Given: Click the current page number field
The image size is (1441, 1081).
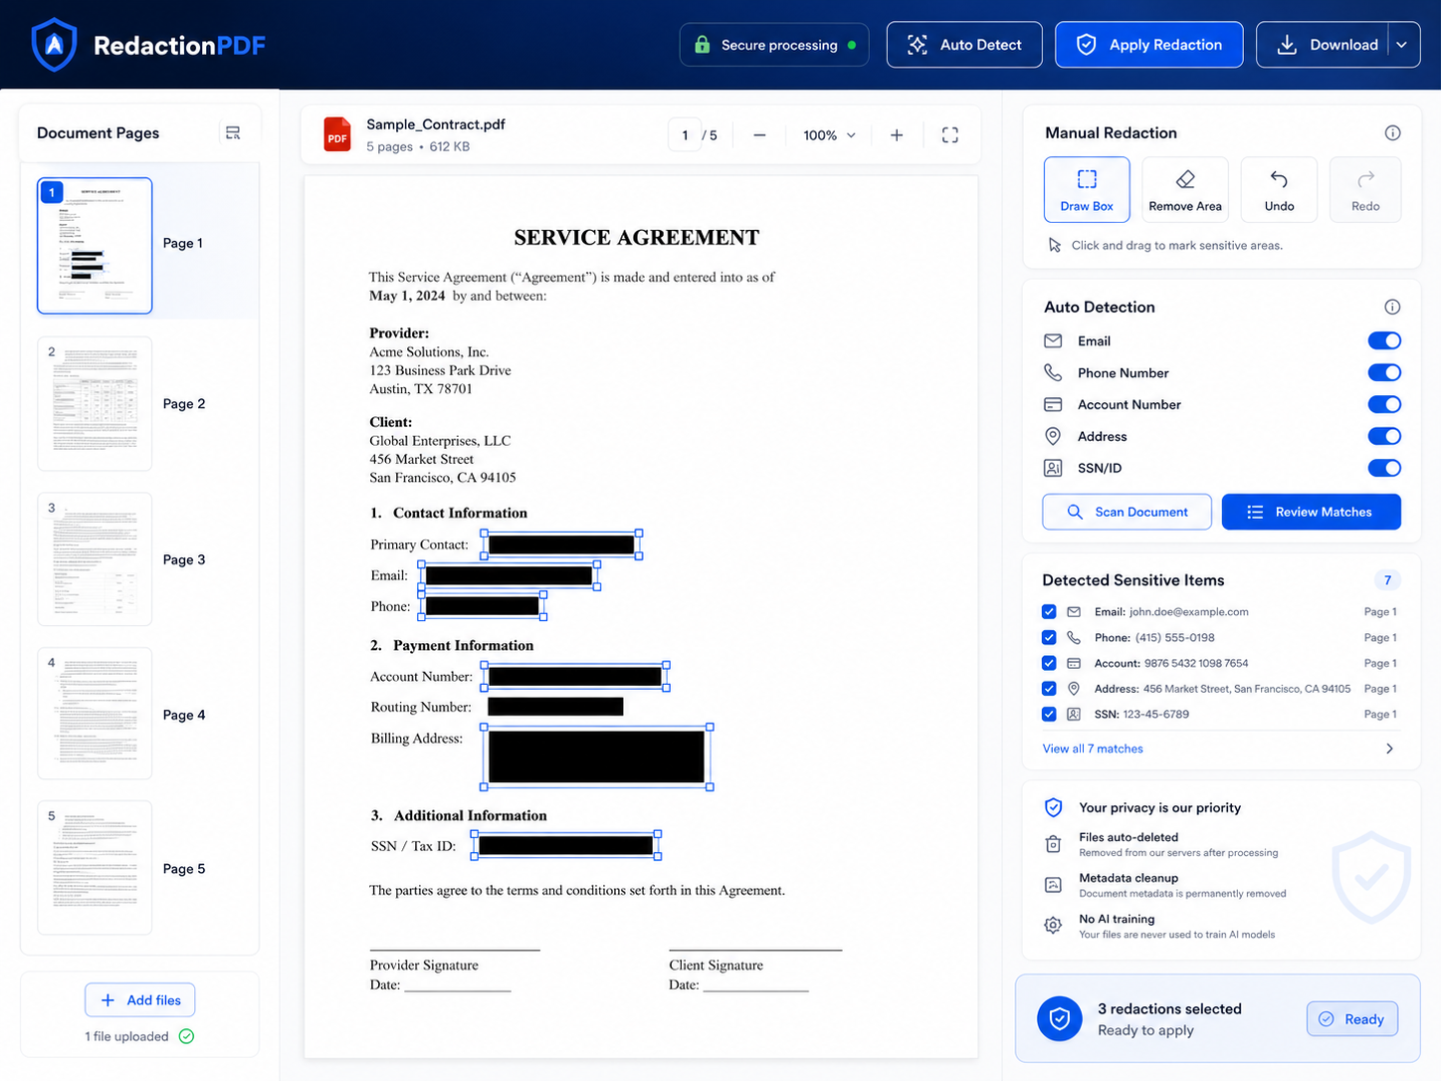Looking at the screenshot, I should tap(685, 134).
